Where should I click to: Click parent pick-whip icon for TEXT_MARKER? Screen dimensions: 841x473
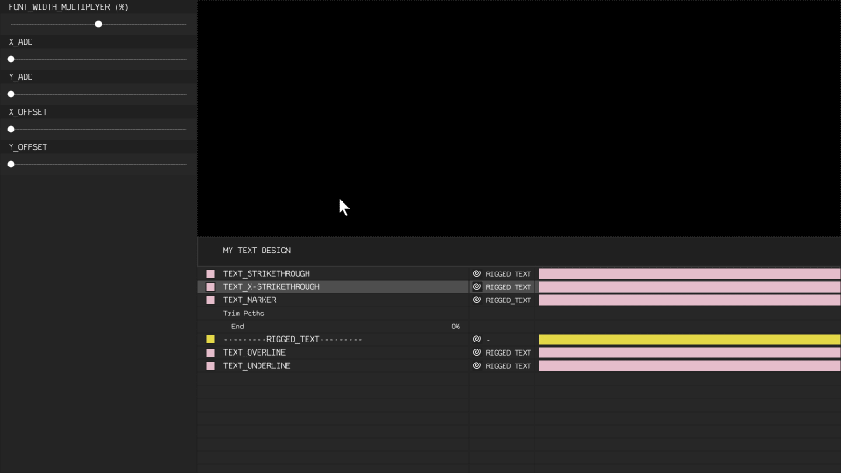coord(477,300)
